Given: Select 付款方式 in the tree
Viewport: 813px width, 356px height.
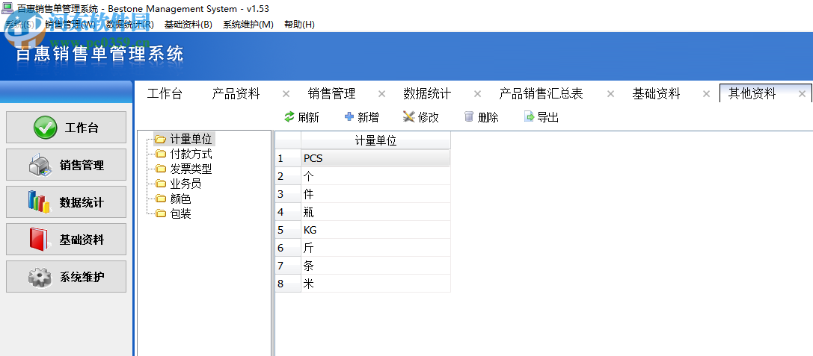Looking at the screenshot, I should pos(191,154).
